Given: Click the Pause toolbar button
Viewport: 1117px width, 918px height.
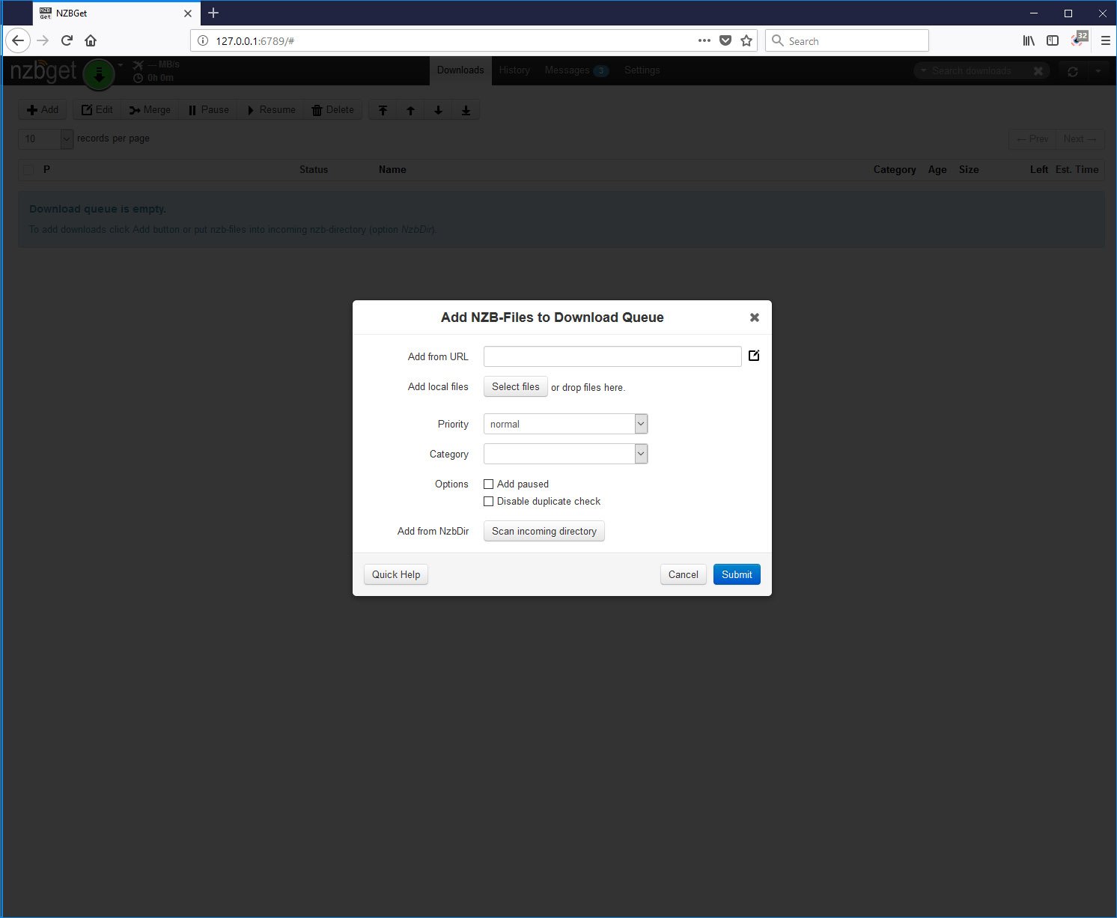Looking at the screenshot, I should pyautogui.click(x=208, y=110).
